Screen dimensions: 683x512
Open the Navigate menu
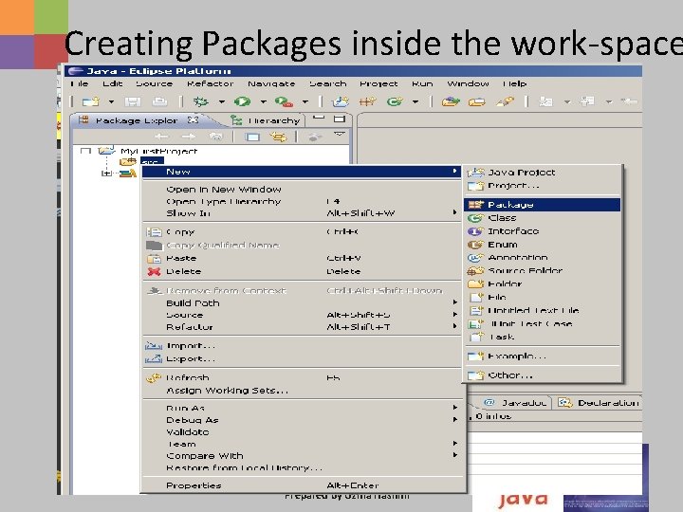[271, 83]
